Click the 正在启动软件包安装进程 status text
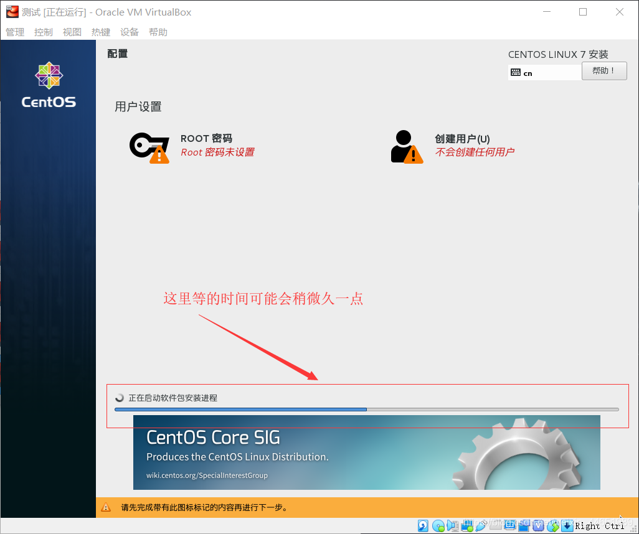This screenshot has height=534, width=639. point(173,398)
